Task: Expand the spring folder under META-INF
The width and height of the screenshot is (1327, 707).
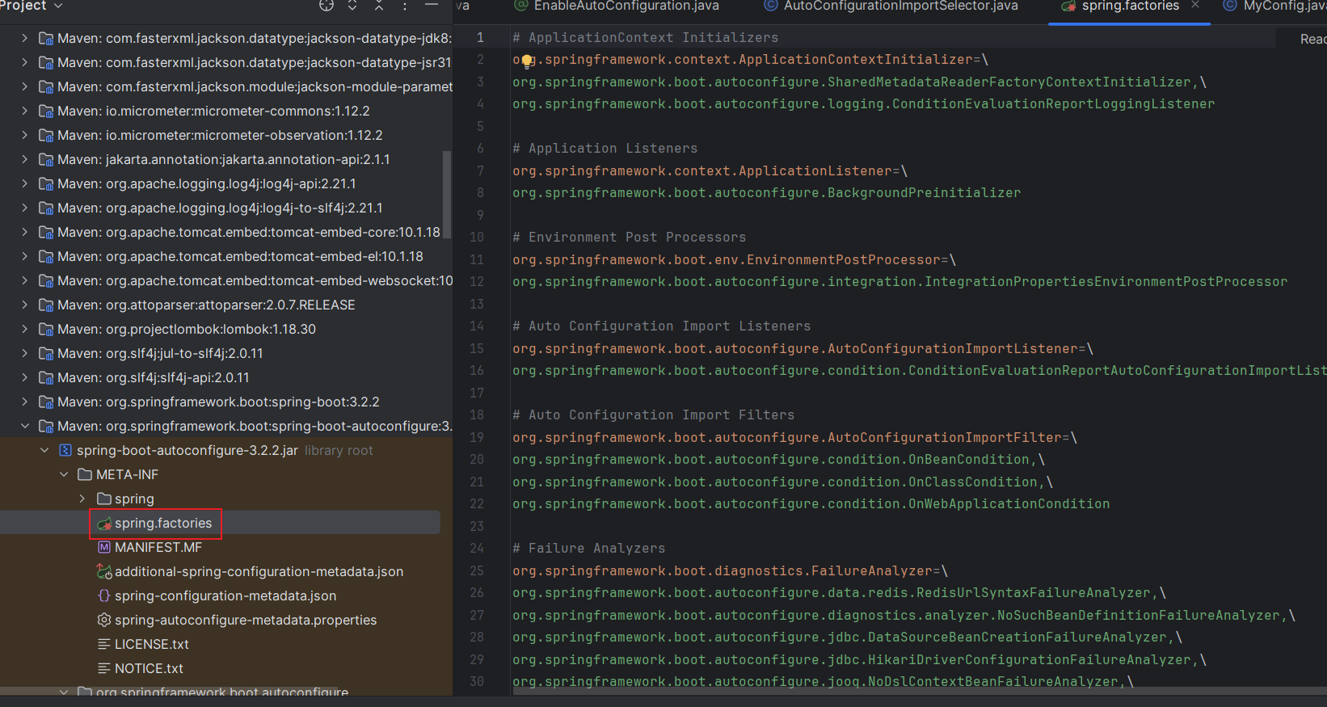Action: tap(82, 499)
